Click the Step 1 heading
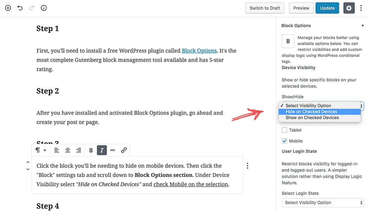This screenshot has height=211, width=368. (x=48, y=28)
